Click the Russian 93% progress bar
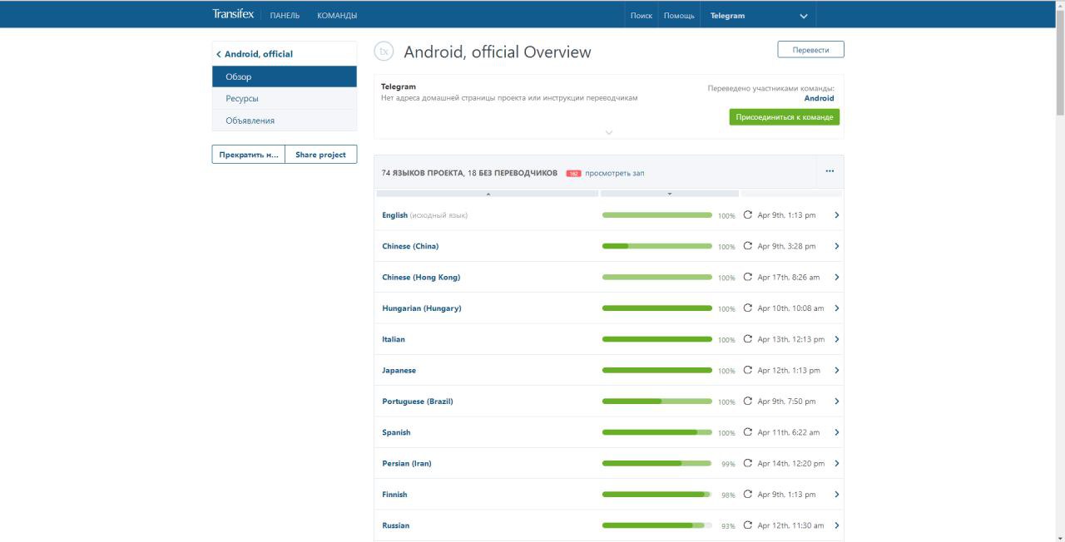The height and width of the screenshot is (542, 1065). point(657,525)
